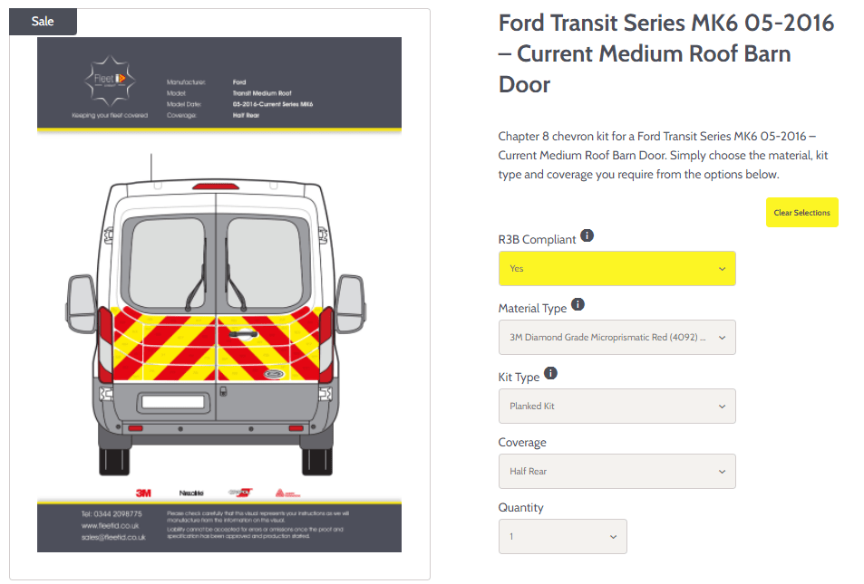The width and height of the screenshot is (864, 584).
Task: Open the Quantity dropdown
Action: [563, 537]
